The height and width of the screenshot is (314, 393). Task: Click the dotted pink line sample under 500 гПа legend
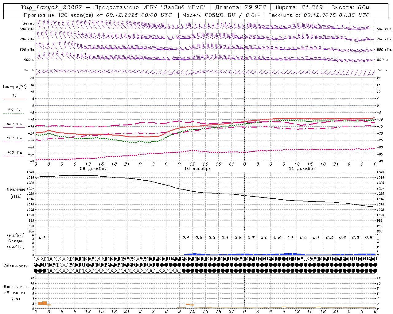(14, 156)
